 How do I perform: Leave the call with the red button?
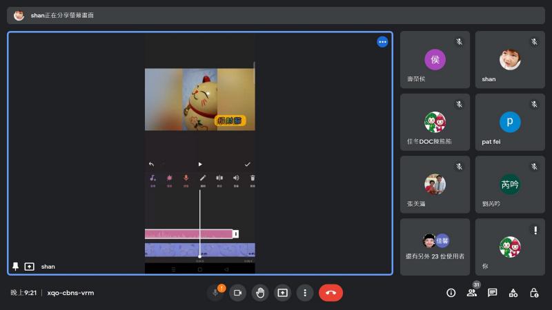point(331,293)
